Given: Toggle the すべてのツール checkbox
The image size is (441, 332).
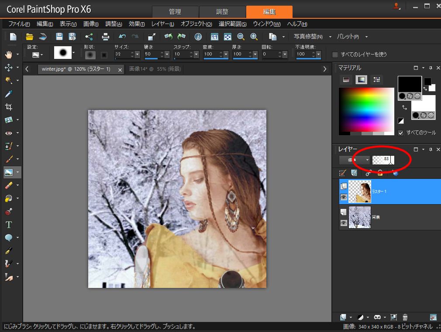Looking at the screenshot, I should tap(401, 133).
